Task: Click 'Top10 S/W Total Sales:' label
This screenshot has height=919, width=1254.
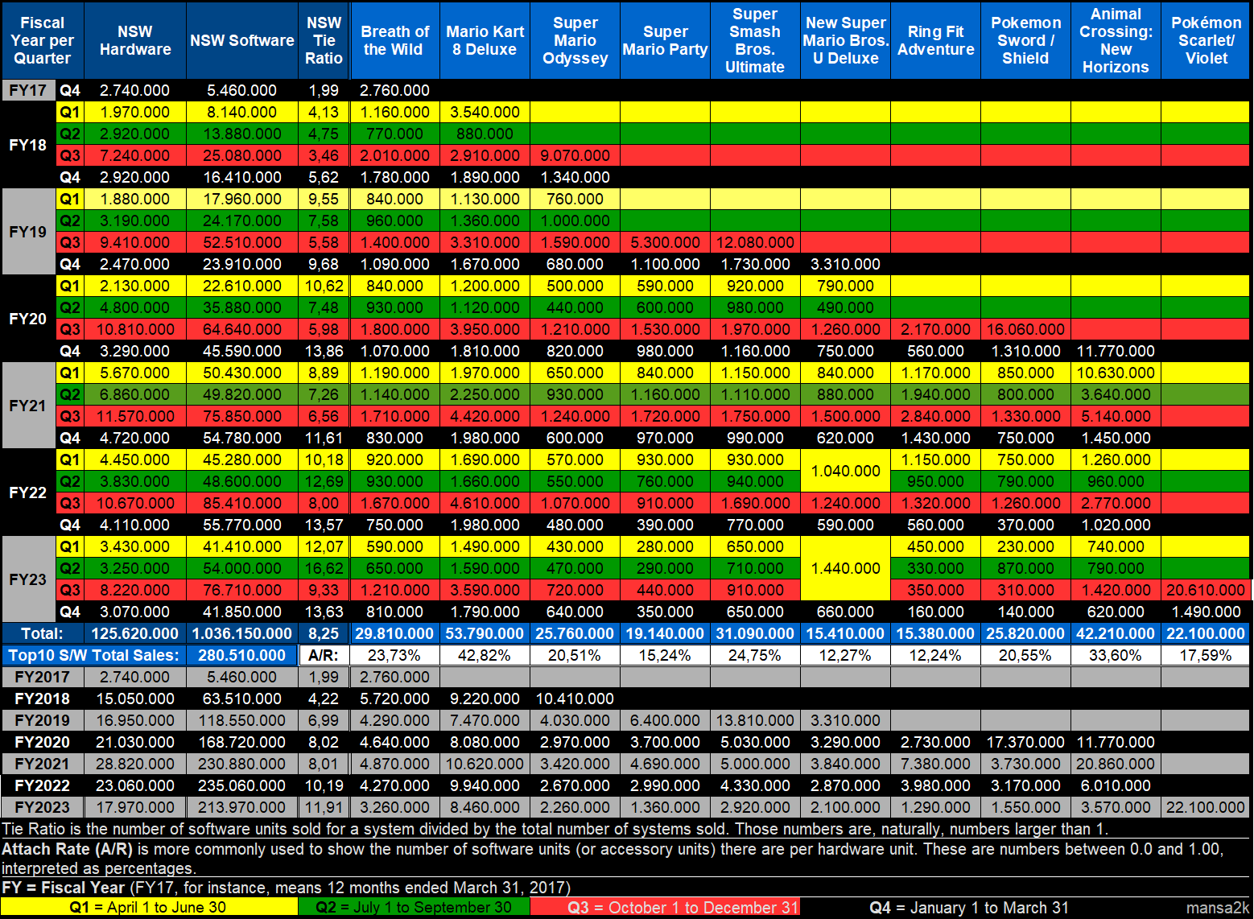Action: click(x=94, y=655)
